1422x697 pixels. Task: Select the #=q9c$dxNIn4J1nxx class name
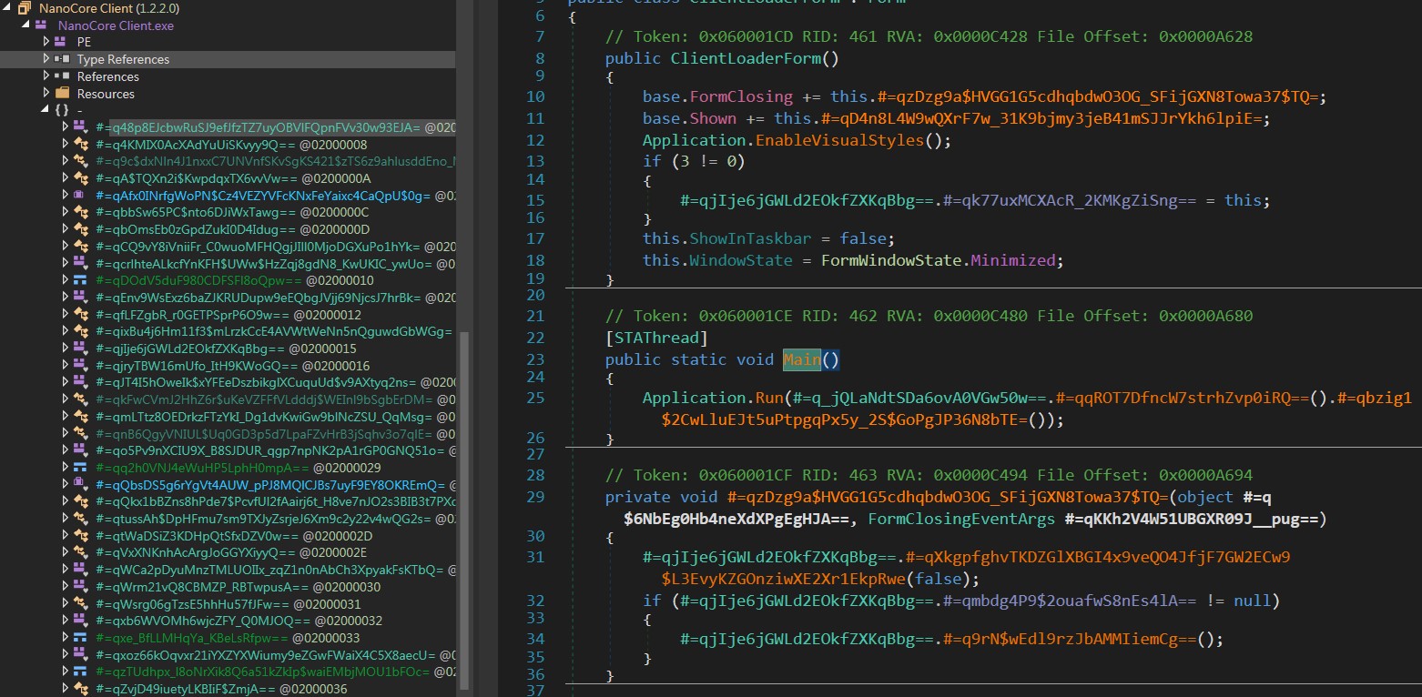tap(275, 161)
